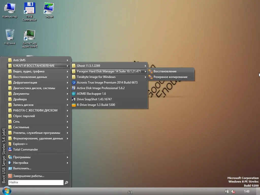Click the Настройка menu icon

click(x=10, y=163)
